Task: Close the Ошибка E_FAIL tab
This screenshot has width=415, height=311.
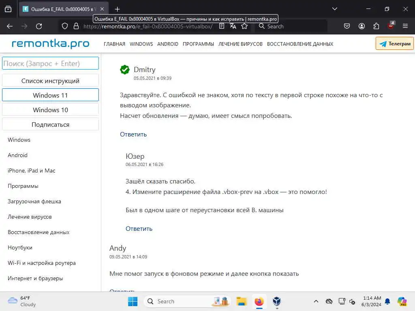Action: pos(102,9)
